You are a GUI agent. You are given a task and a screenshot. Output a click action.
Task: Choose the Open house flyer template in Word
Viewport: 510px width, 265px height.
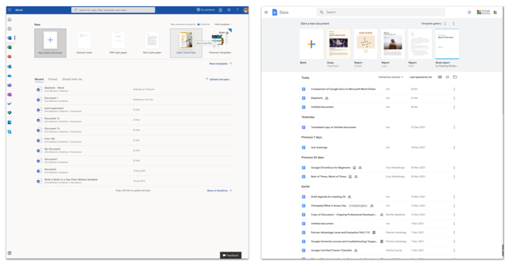point(186,43)
